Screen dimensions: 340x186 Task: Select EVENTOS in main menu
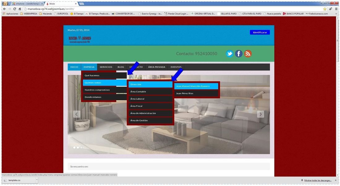tap(176, 67)
